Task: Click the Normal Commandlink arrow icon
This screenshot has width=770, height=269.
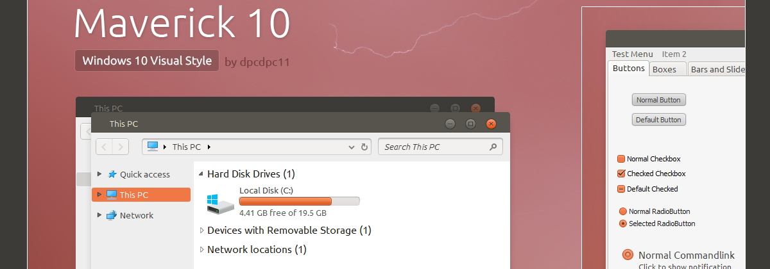Action: point(628,255)
